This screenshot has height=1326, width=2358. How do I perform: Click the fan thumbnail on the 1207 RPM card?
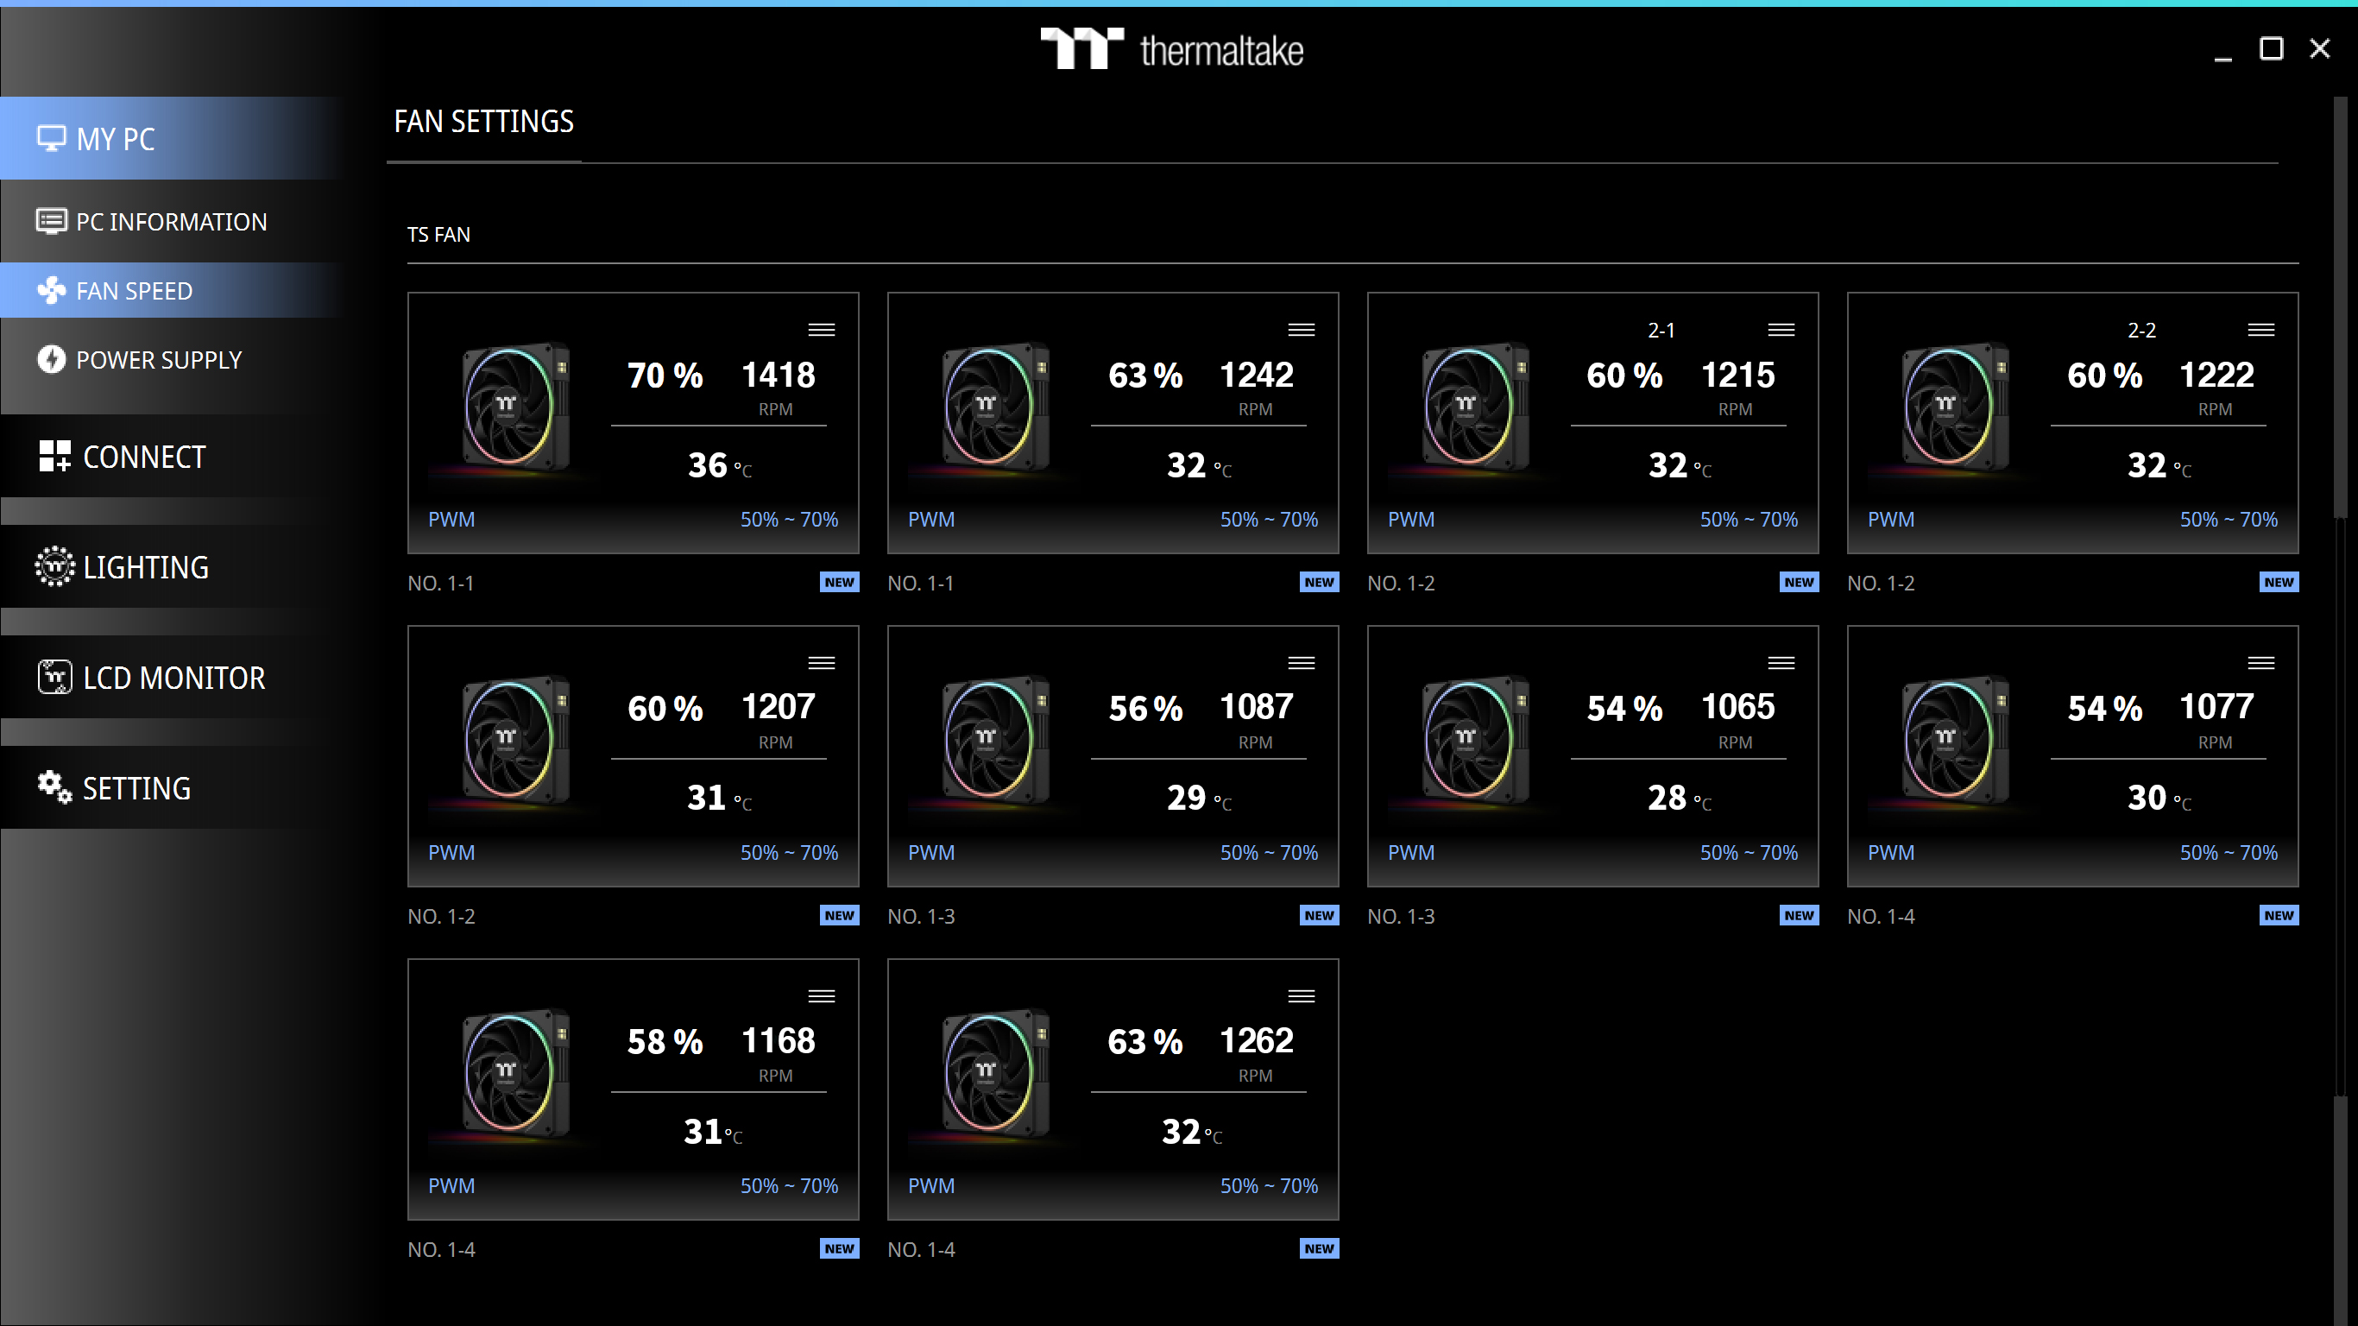(x=514, y=740)
